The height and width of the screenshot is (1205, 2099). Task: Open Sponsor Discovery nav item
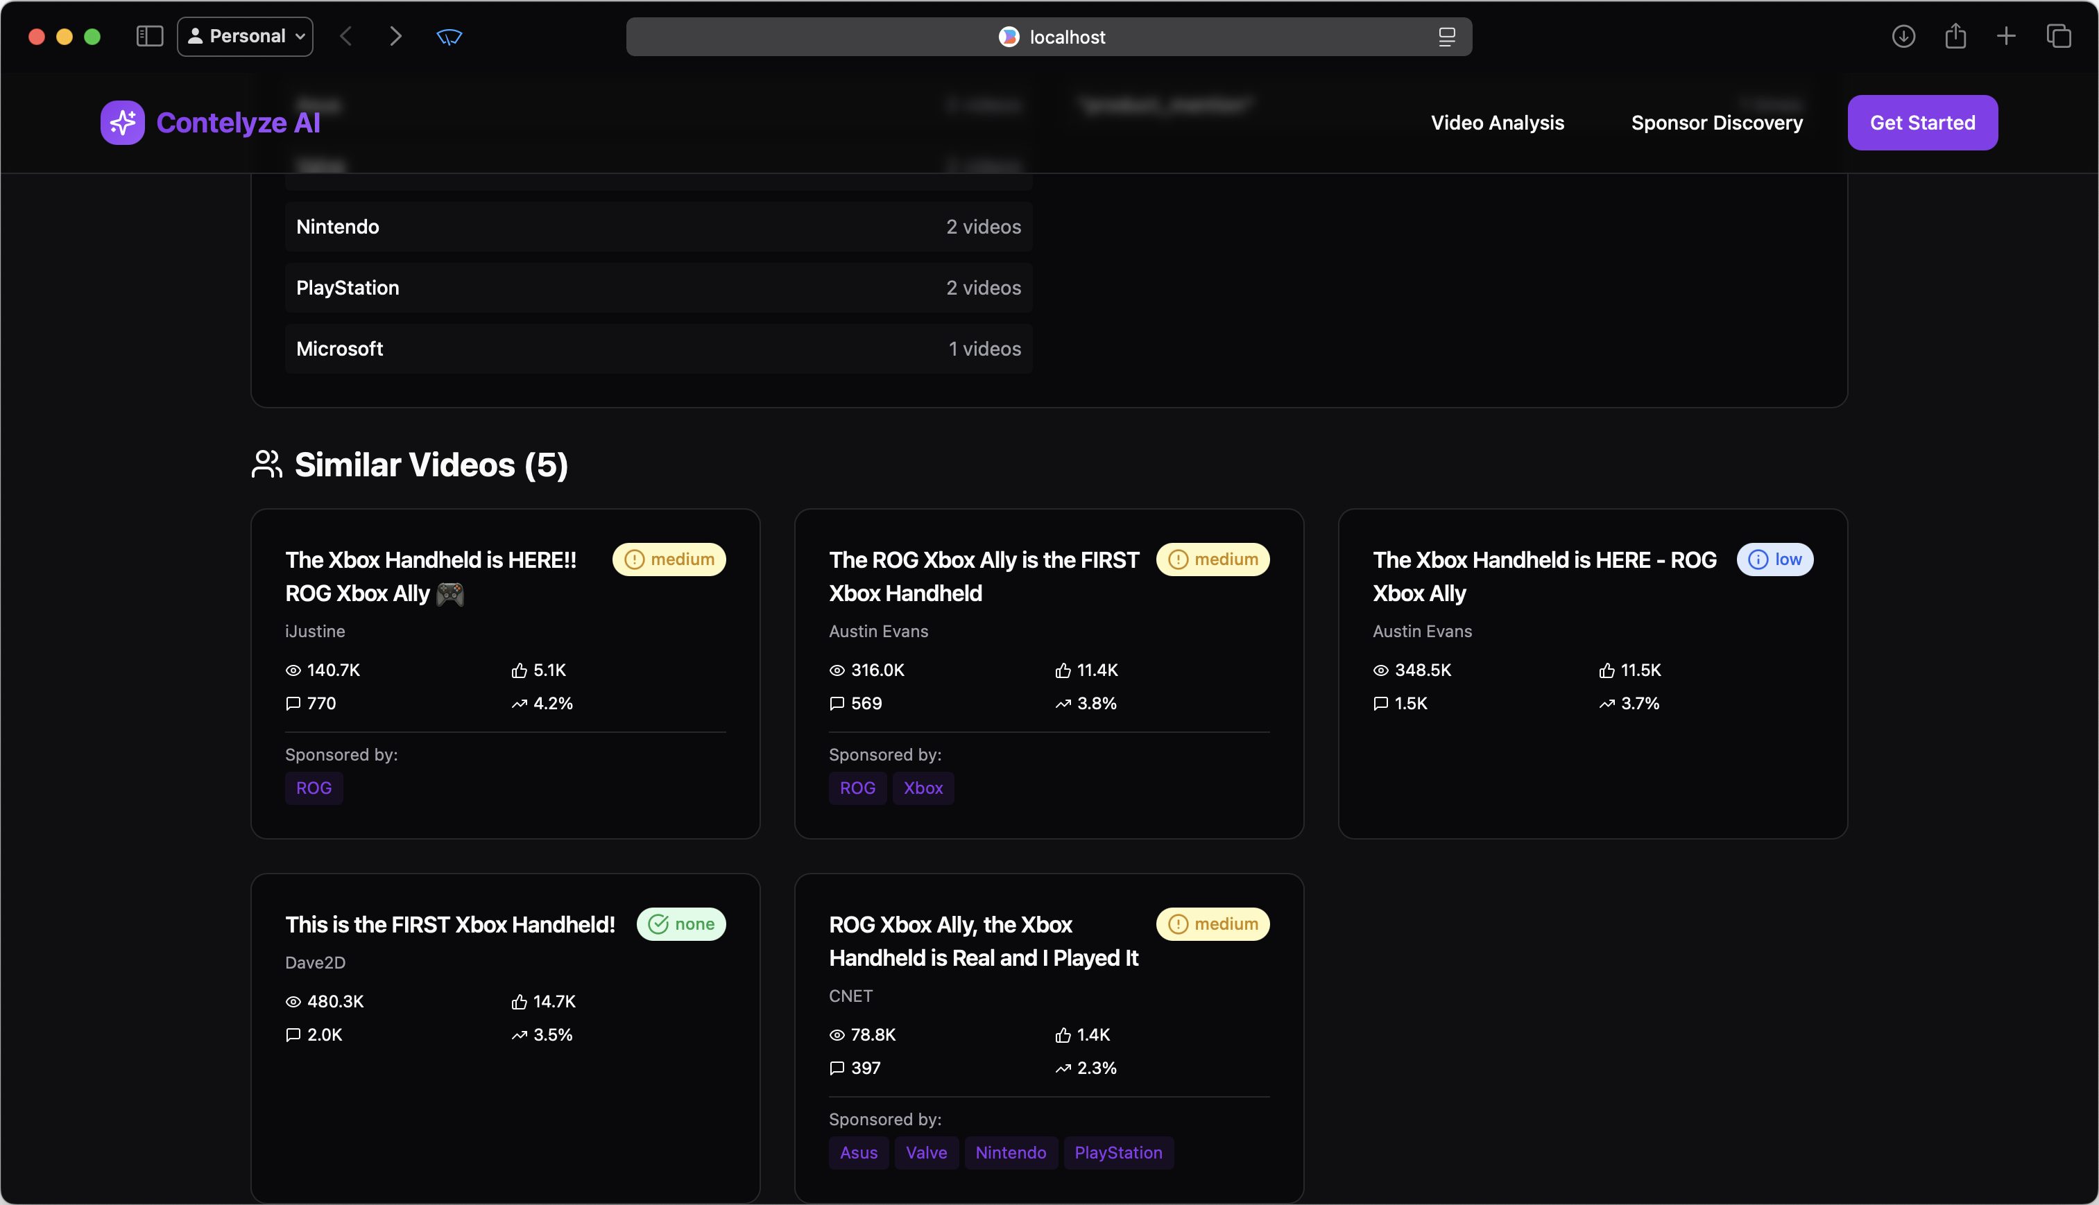[x=1717, y=123]
